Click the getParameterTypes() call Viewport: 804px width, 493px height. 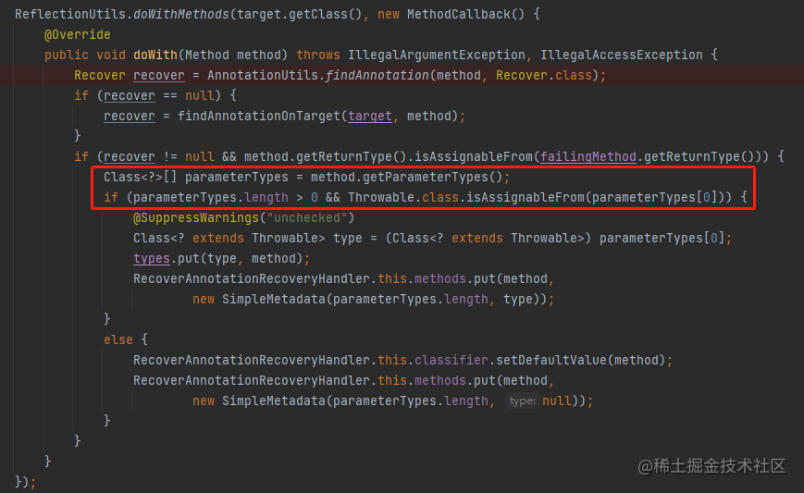tap(433, 177)
